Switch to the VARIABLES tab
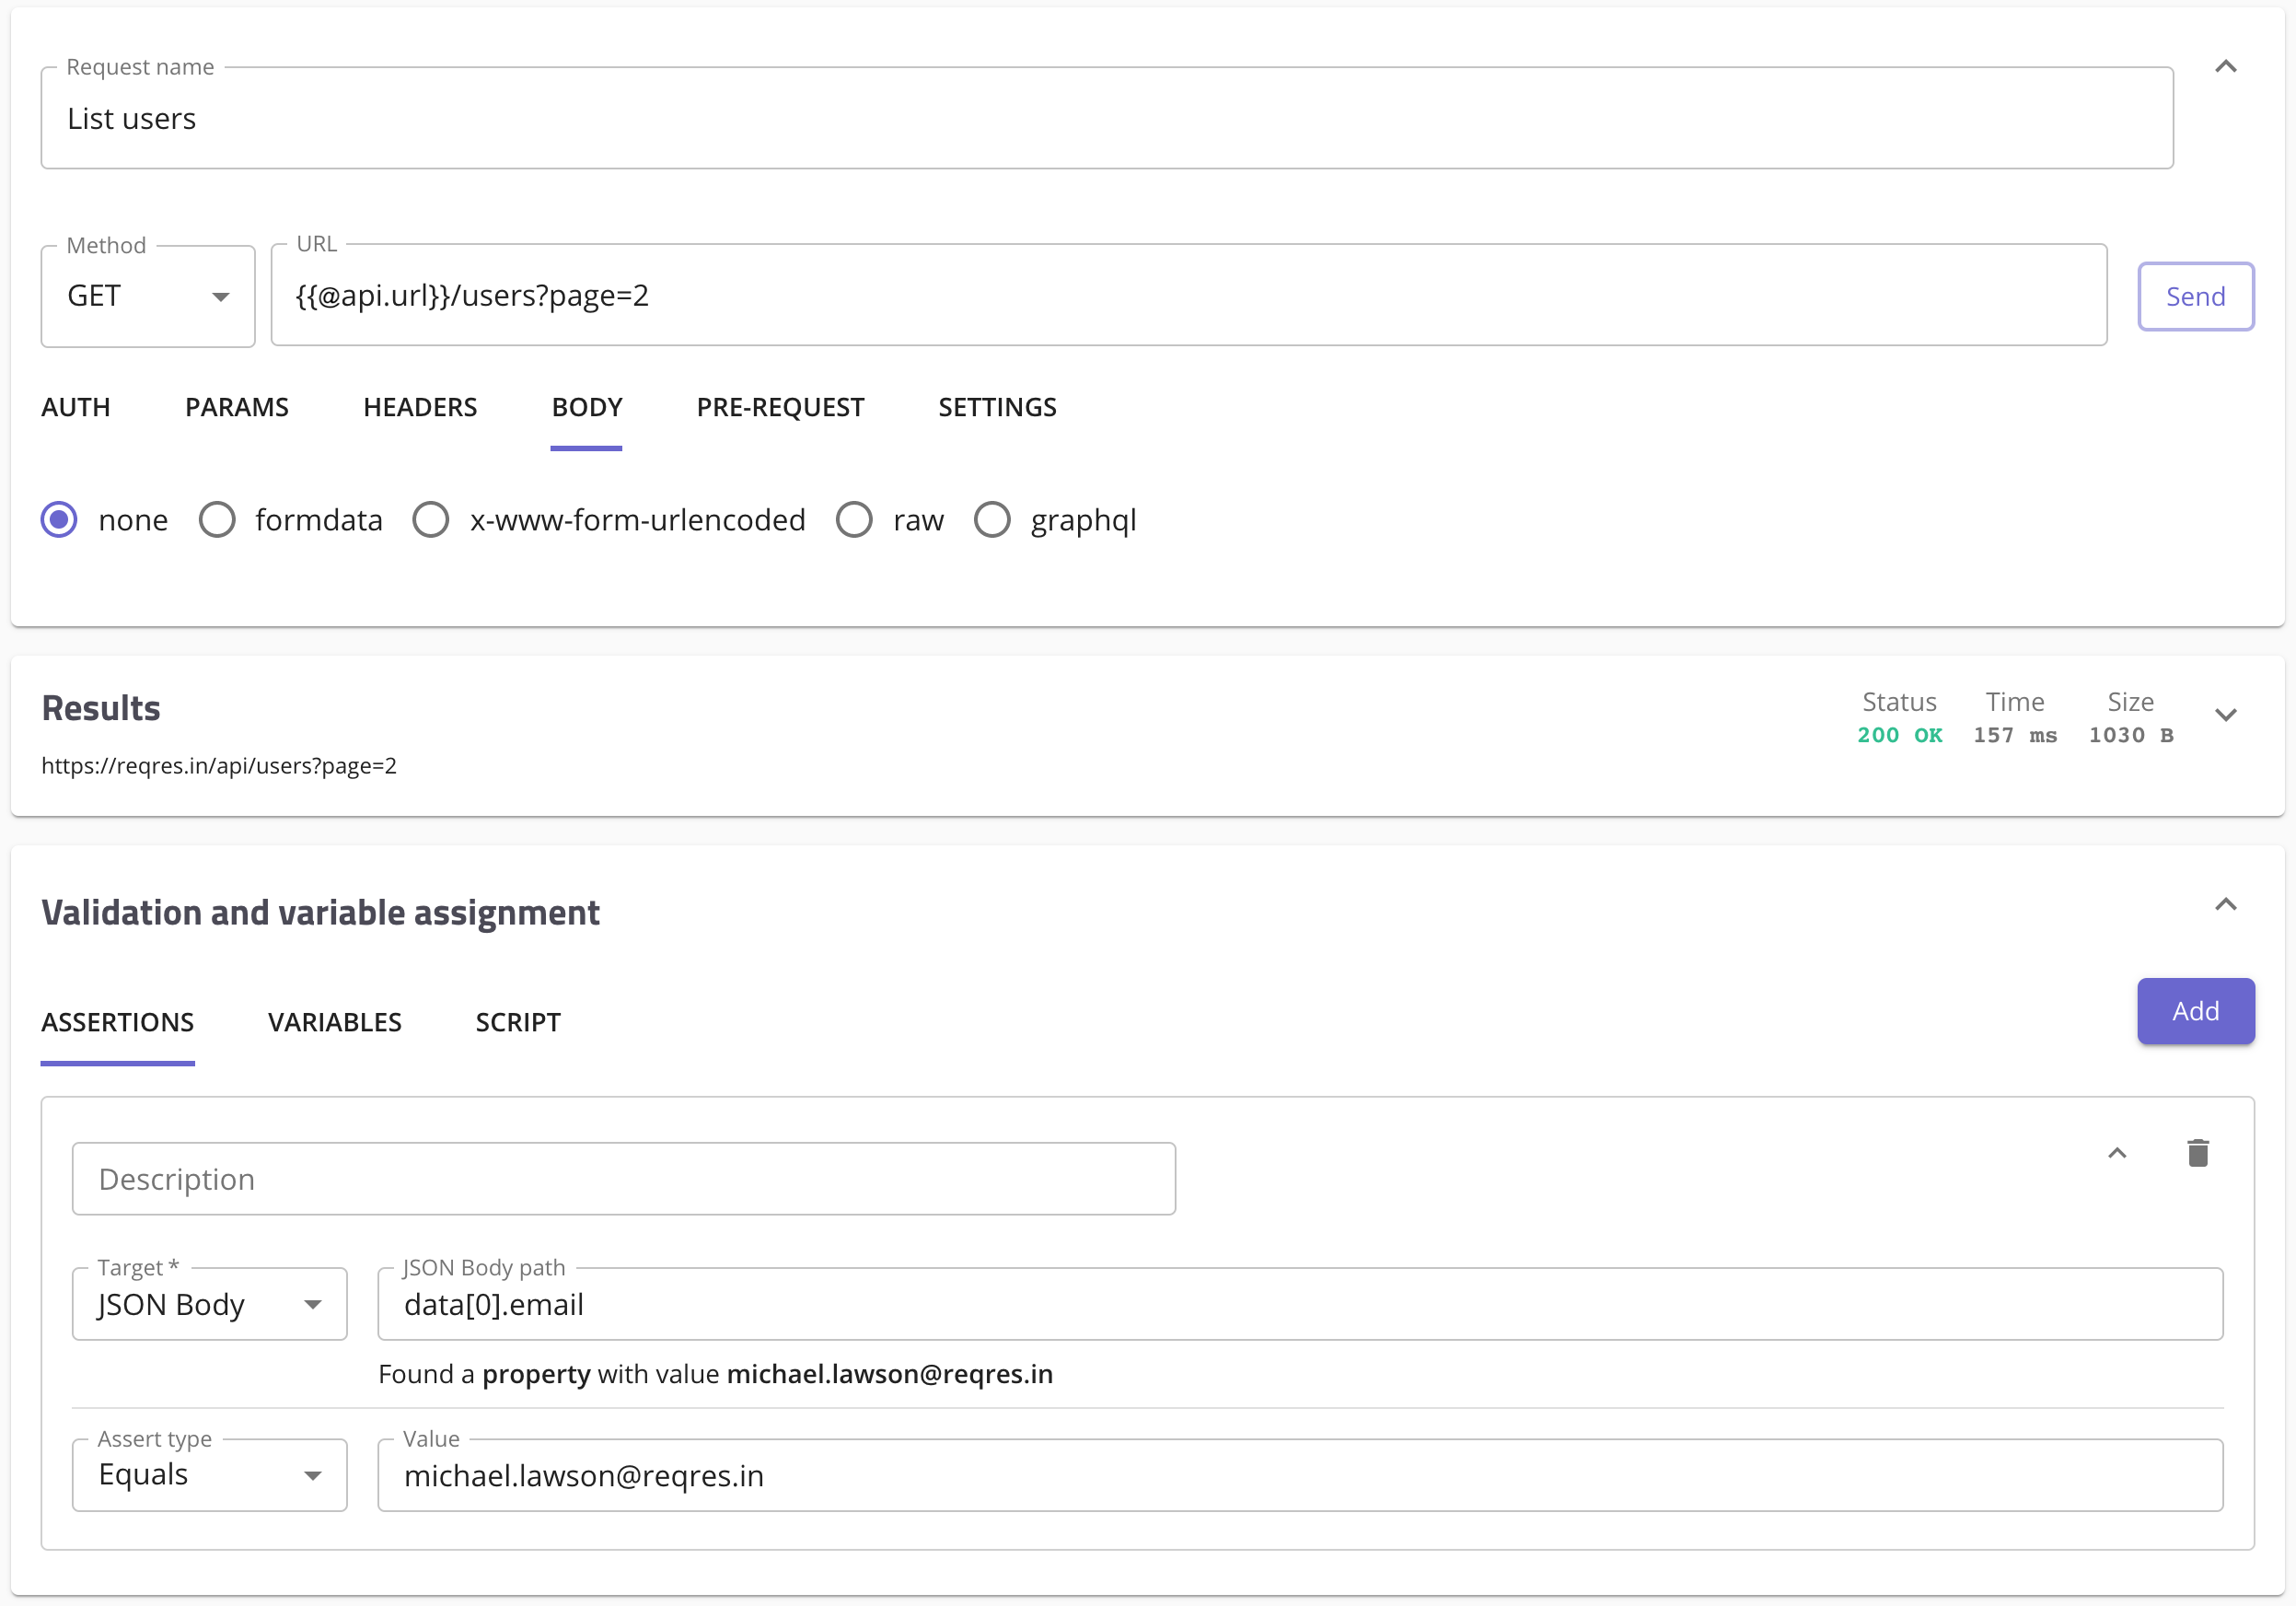This screenshot has width=2296, height=1606. click(x=334, y=1022)
